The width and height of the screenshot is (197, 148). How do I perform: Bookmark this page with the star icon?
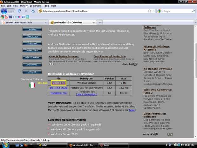pos(149,11)
